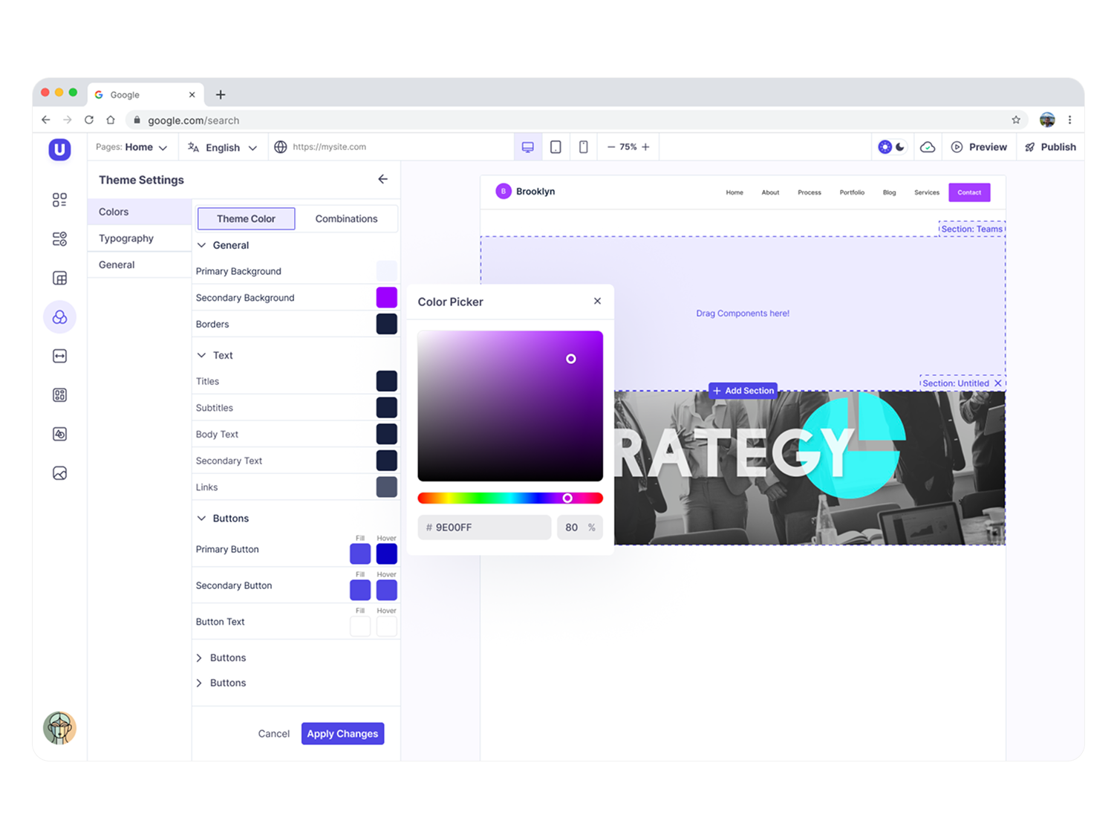Image resolution: width=1117 pixels, height=838 pixels.
Task: Click the Secondary Background purple swatch
Action: [x=386, y=298]
